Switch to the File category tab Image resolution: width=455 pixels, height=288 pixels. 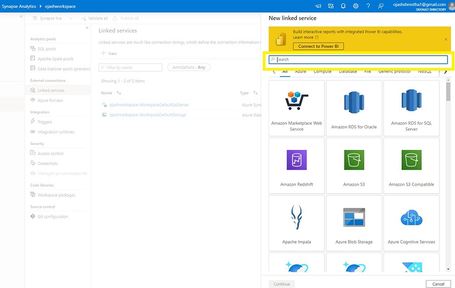[x=368, y=71]
